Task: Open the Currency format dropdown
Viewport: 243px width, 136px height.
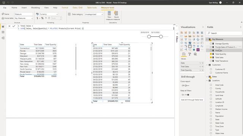Action: coord(49,14)
